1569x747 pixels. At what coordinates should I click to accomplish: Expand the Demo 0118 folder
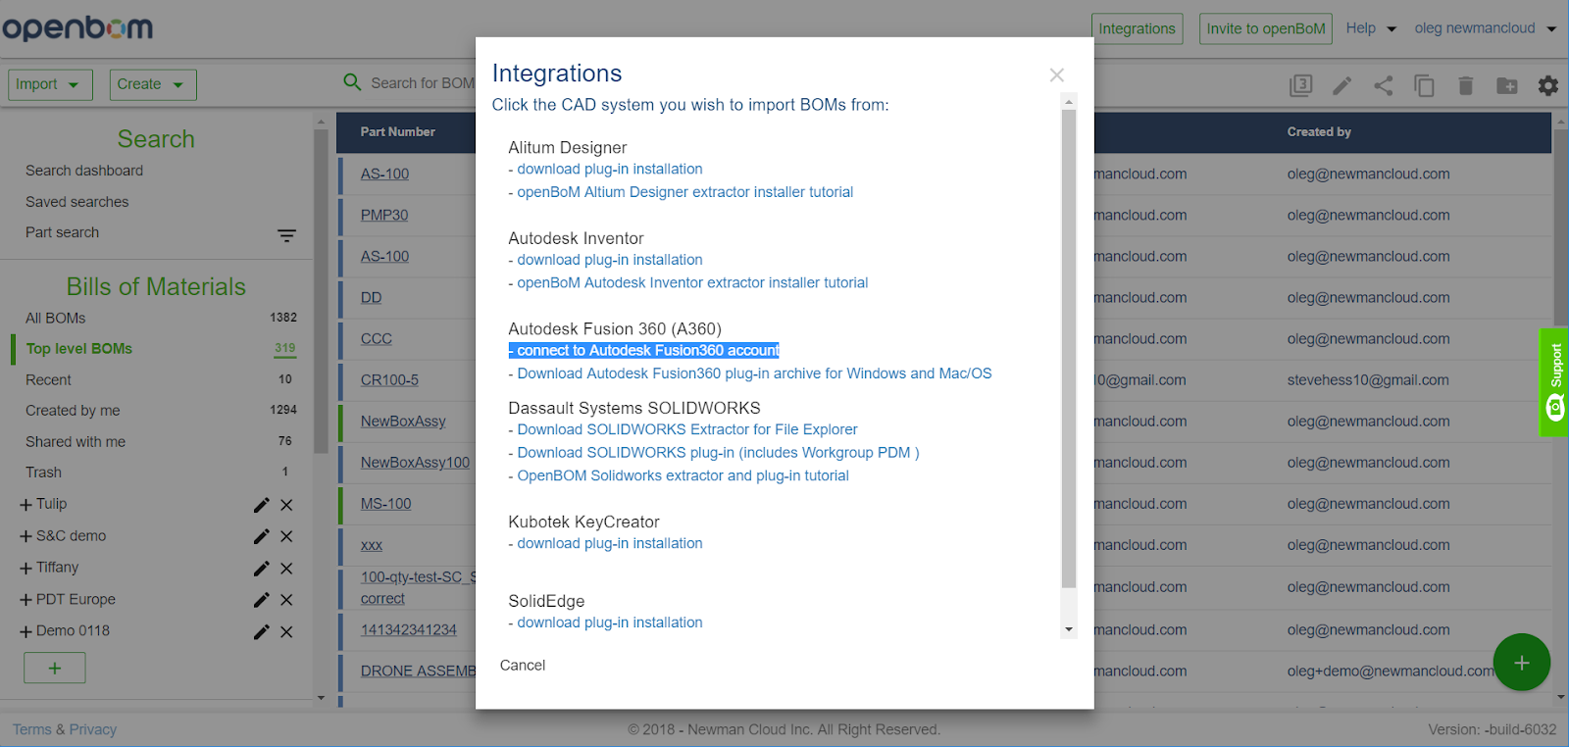25,632
